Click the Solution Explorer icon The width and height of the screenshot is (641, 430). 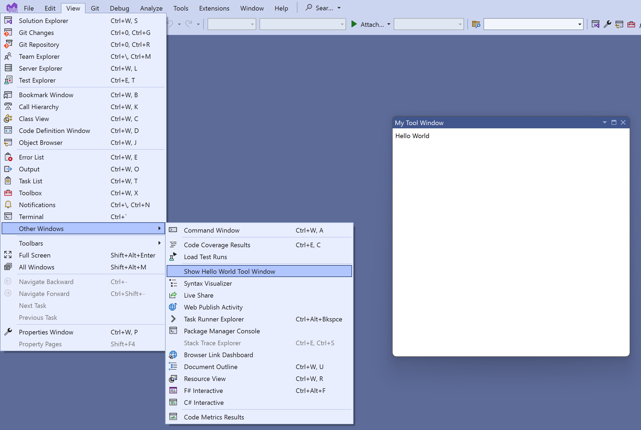[x=9, y=20]
